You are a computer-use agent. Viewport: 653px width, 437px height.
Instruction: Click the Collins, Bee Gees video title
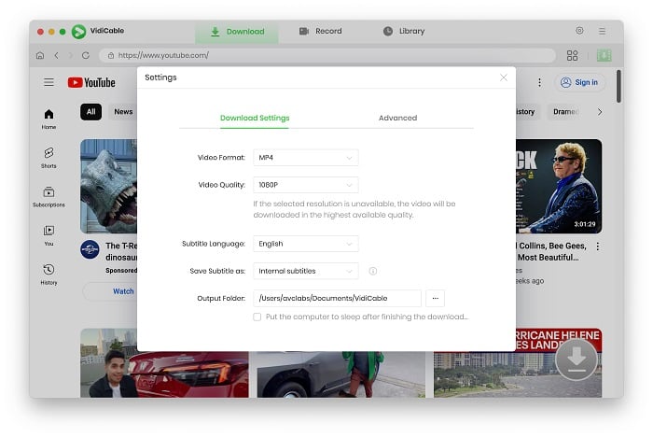click(550, 251)
